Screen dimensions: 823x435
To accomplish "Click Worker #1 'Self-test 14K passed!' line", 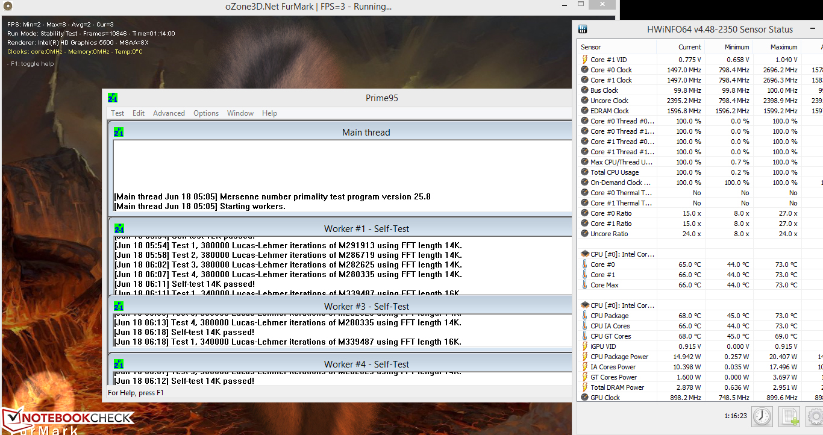I will click(x=184, y=284).
